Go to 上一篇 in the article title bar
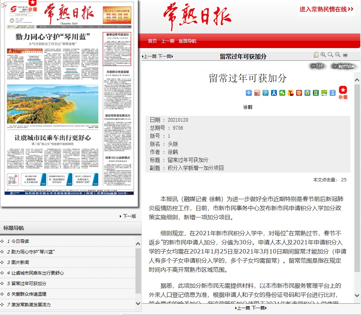361x315 pixels. pyautogui.click(x=149, y=56)
